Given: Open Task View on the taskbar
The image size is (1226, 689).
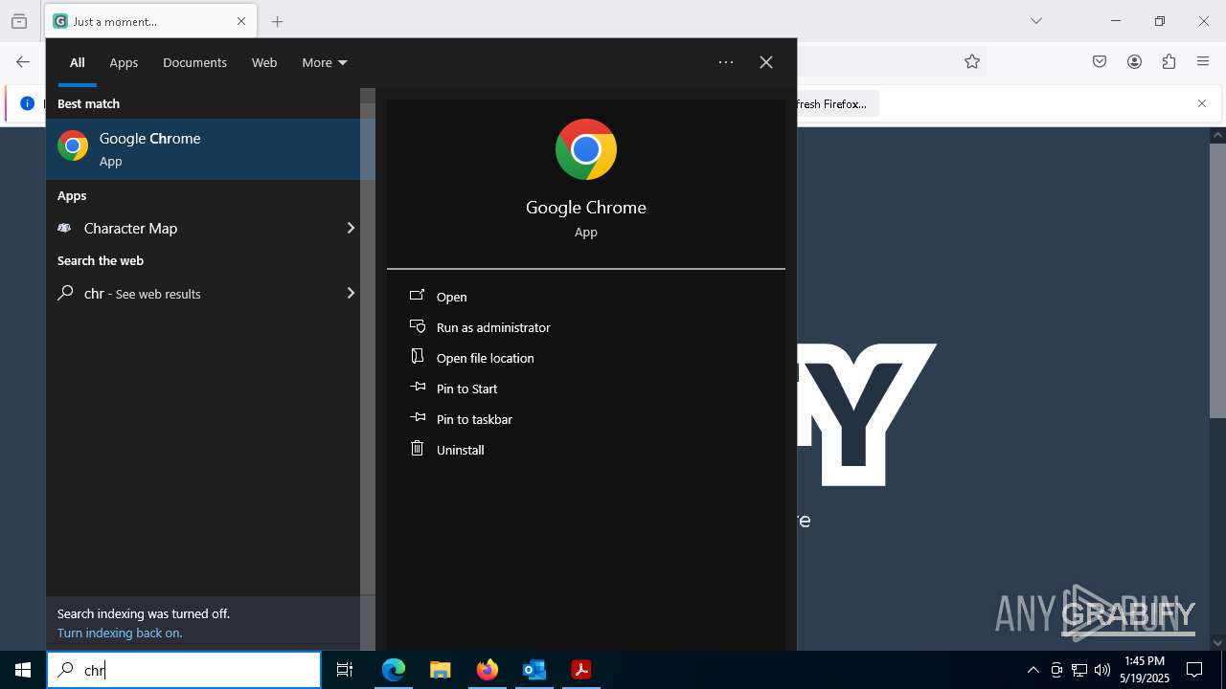Looking at the screenshot, I should coord(345,670).
